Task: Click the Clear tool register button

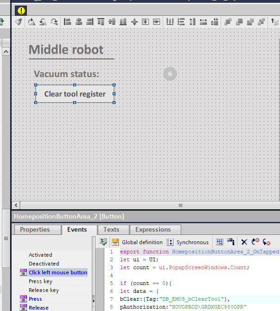Action: (x=75, y=94)
